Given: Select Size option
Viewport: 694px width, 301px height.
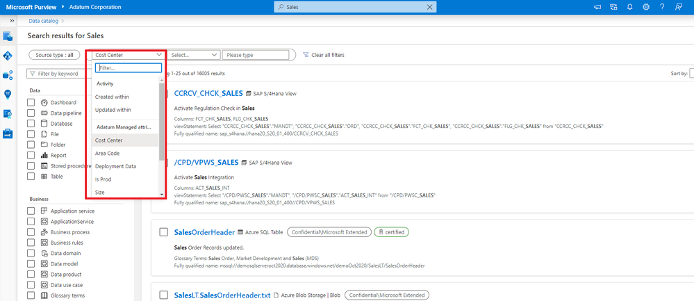Looking at the screenshot, I should 125,193.
